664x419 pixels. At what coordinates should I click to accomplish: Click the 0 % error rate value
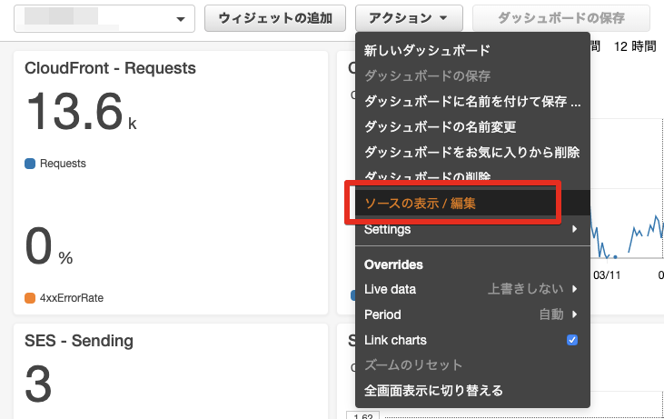coord(49,246)
